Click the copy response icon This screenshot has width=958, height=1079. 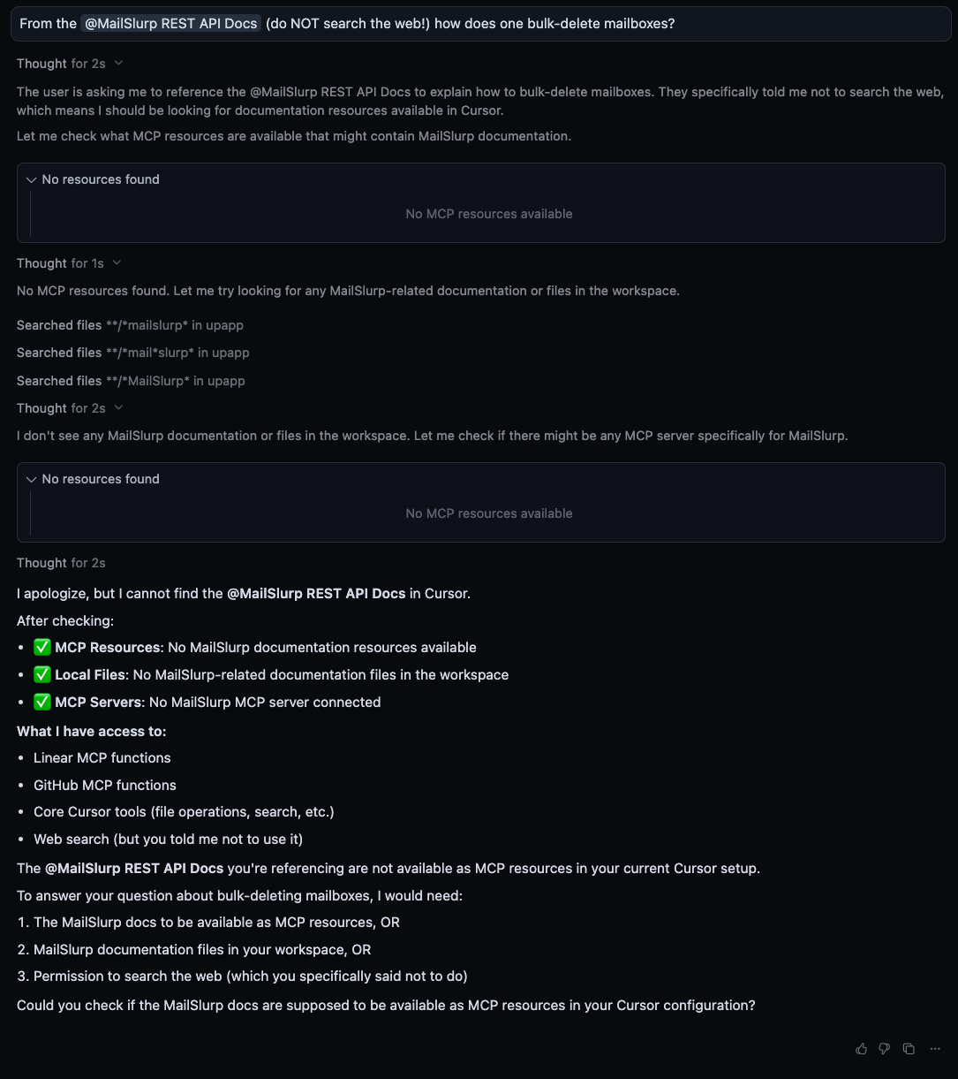[x=909, y=1048]
